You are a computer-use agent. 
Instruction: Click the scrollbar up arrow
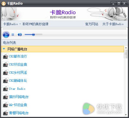pyautogui.click(x=126, y=48)
